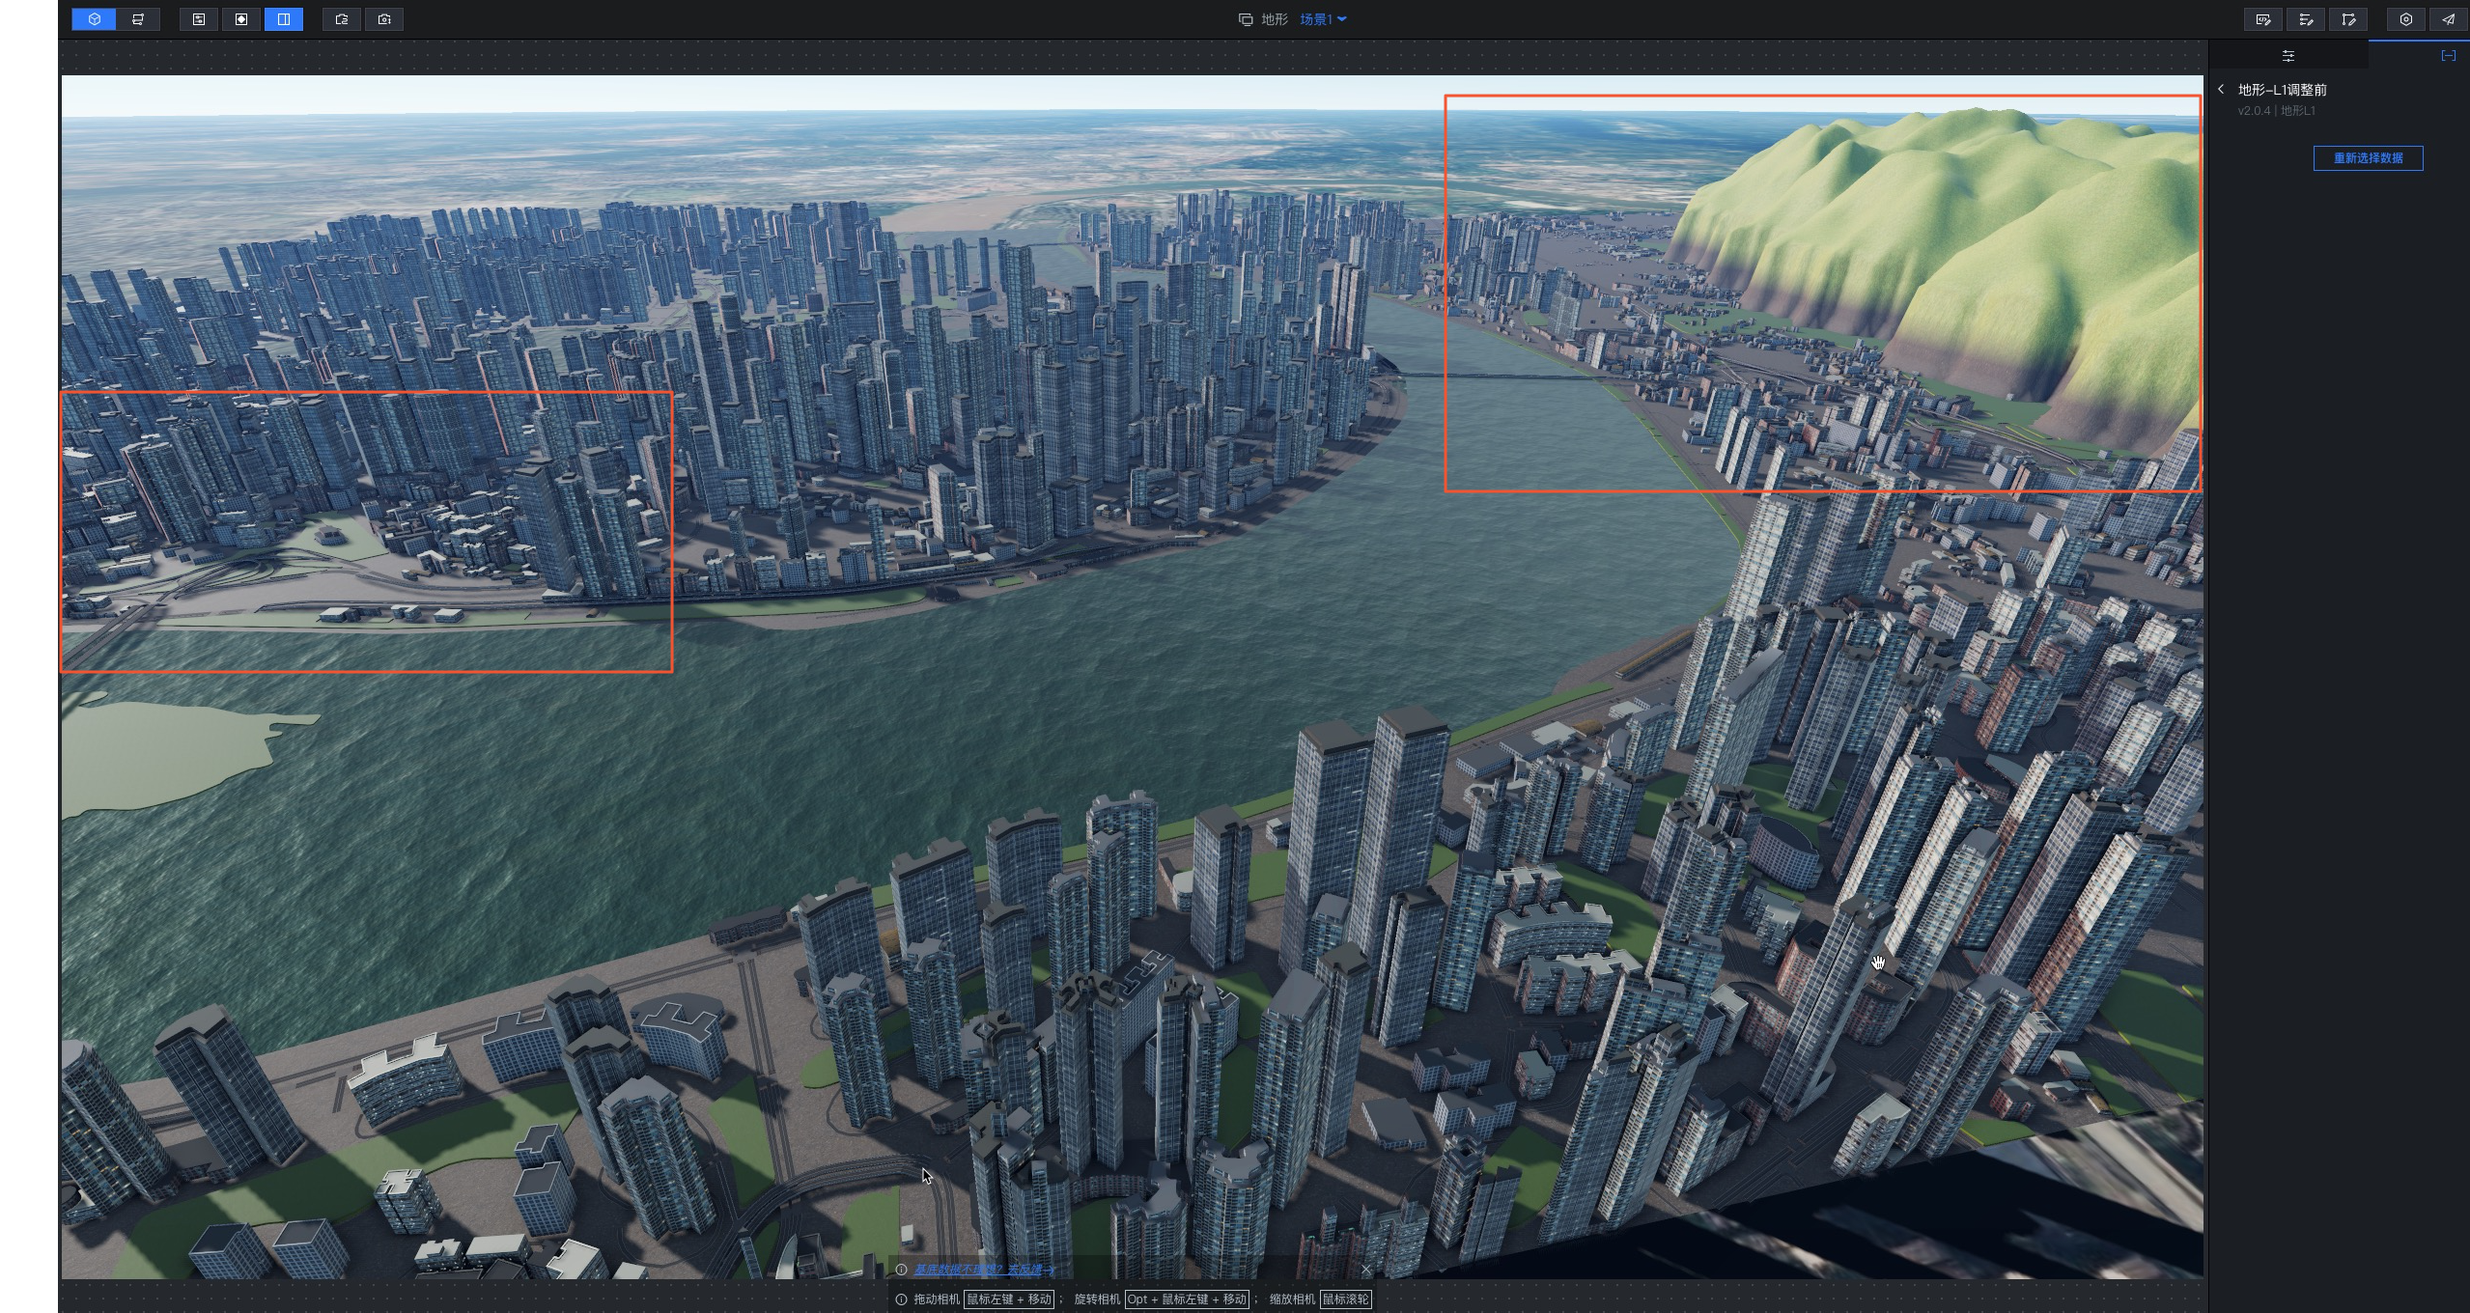Click the panel collapse arrow top right
This screenshot has height=1313, width=2470.
point(2449,56)
